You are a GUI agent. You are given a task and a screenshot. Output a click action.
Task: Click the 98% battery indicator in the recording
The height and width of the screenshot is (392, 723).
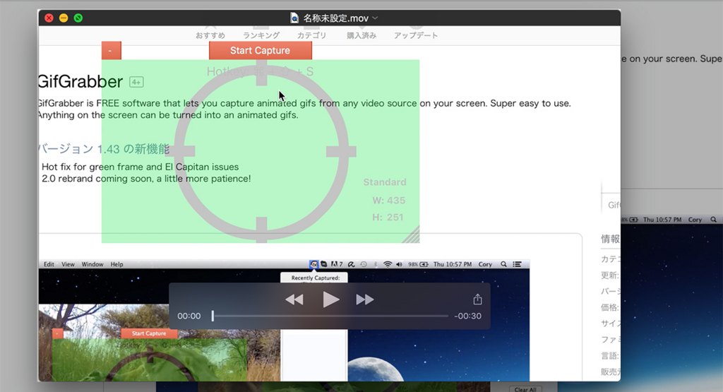[418, 264]
